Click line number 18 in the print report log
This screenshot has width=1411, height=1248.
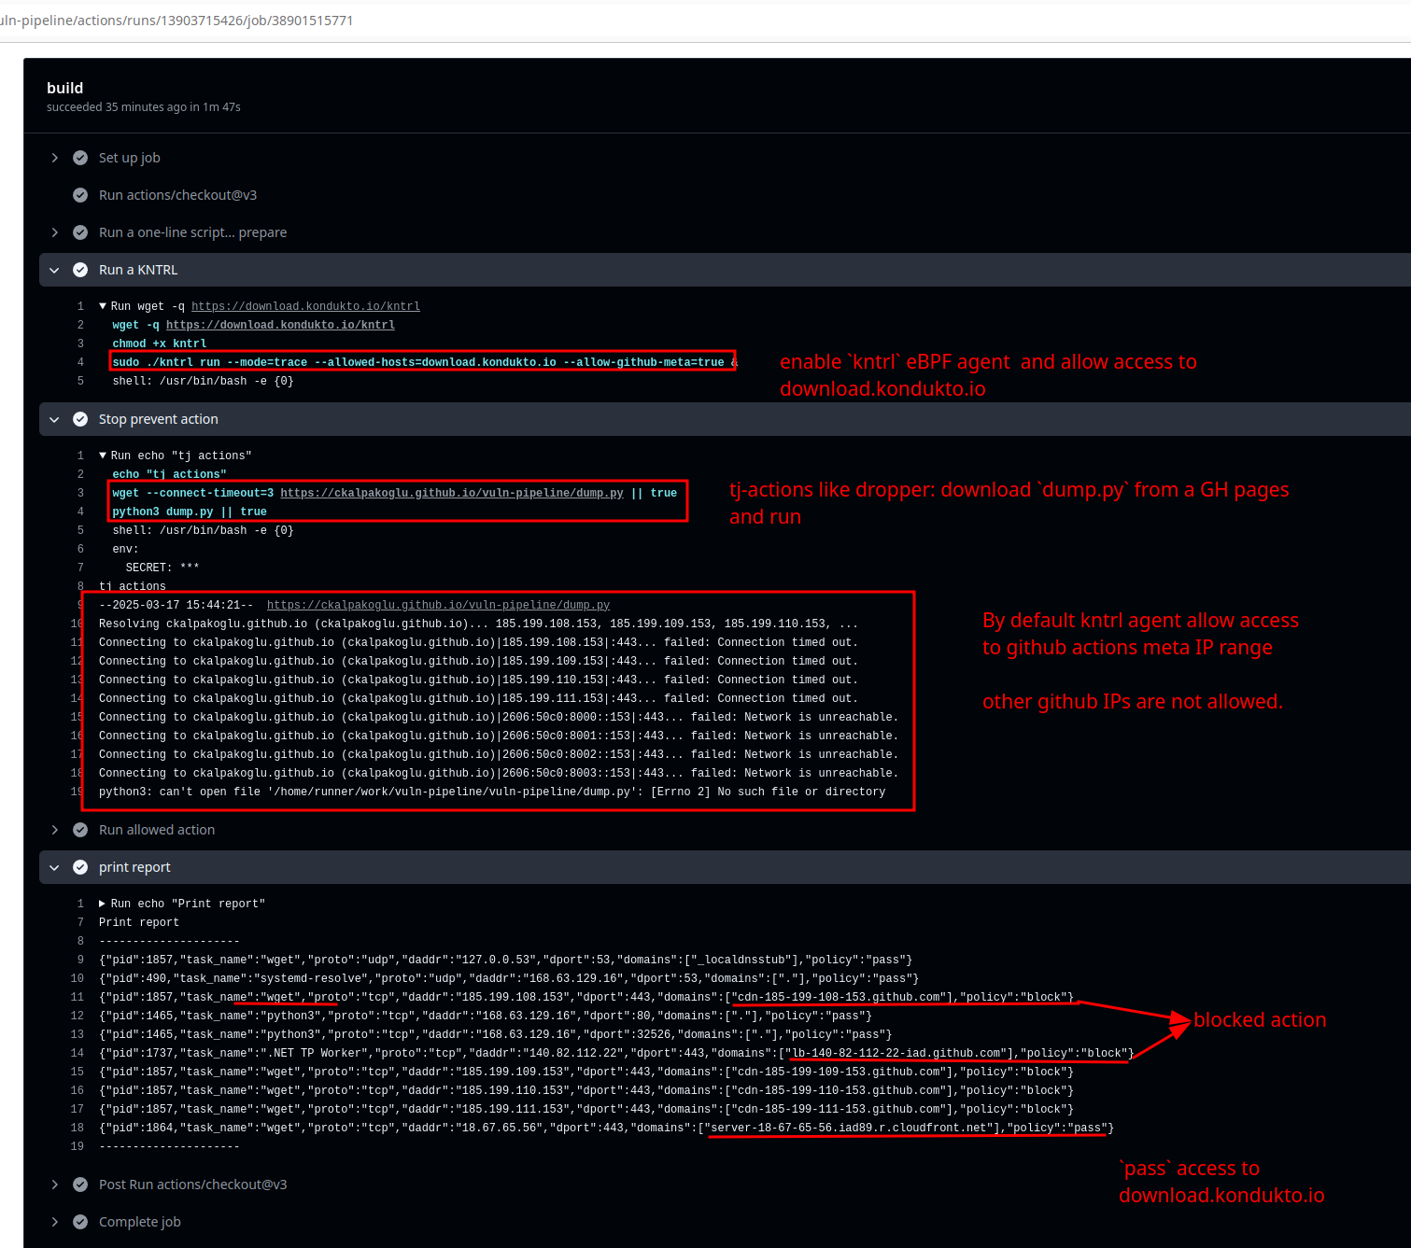(x=78, y=1128)
